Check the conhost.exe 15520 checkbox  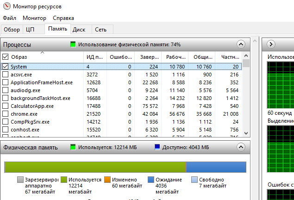click(5, 130)
